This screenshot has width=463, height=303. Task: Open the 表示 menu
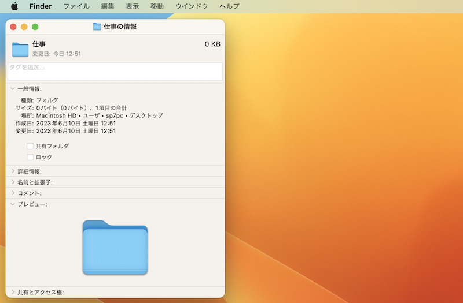coord(132,6)
